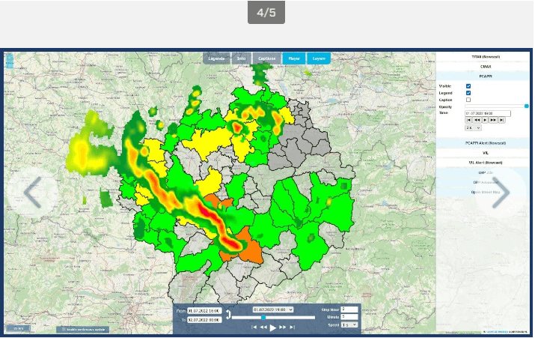Go to next slide with right arrow

(x=501, y=193)
